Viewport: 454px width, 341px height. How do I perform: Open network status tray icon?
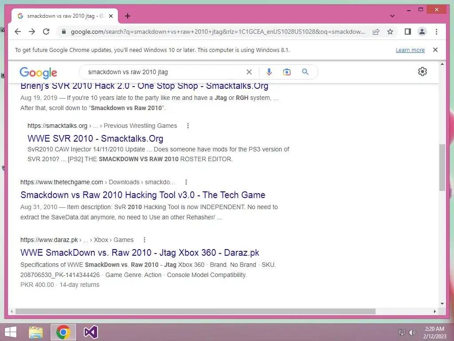pos(401,332)
